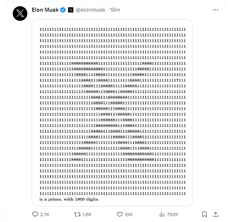Click the "is a prime, with 1800 digits" caption
Viewport: 230px width, 222px height.
69,199
